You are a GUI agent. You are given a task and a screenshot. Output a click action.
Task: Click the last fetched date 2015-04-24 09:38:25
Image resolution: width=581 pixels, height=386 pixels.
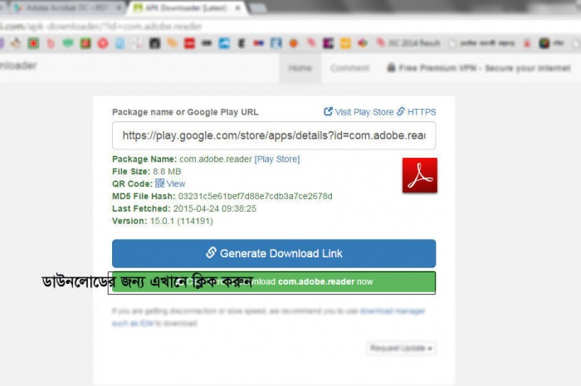click(x=214, y=208)
